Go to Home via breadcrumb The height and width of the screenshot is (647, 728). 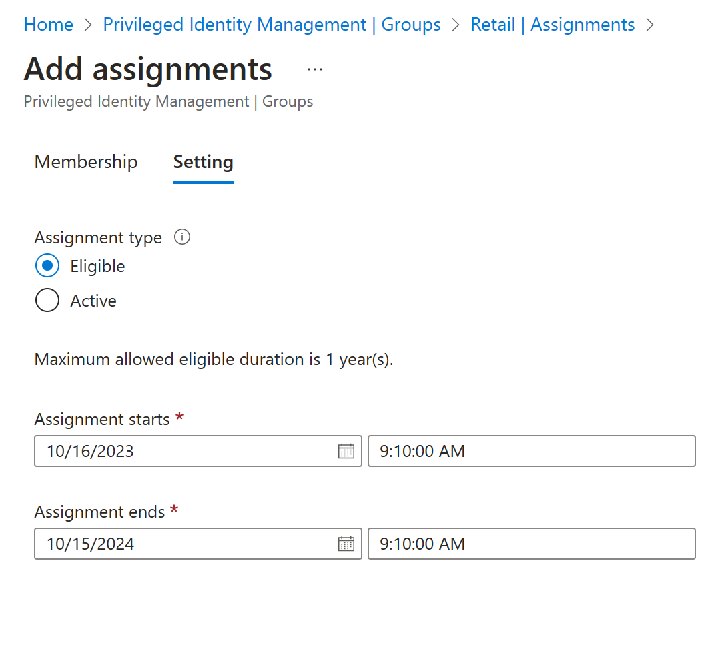point(49,25)
